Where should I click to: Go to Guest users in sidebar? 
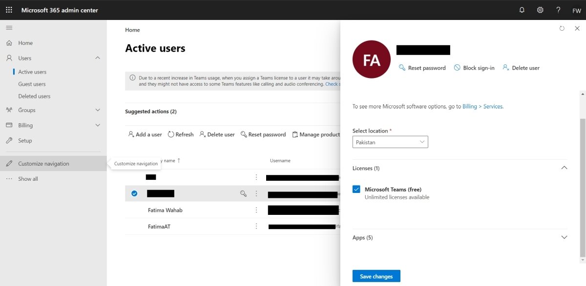point(32,84)
